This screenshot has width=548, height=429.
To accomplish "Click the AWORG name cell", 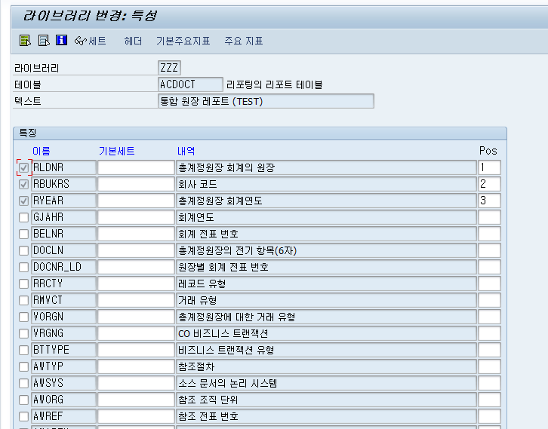I will 63,400.
